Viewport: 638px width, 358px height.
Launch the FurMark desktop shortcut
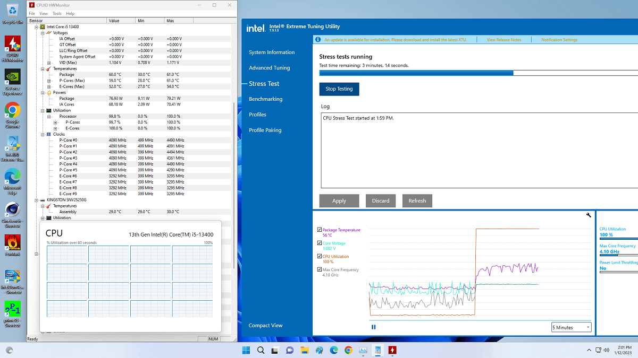coord(13,246)
